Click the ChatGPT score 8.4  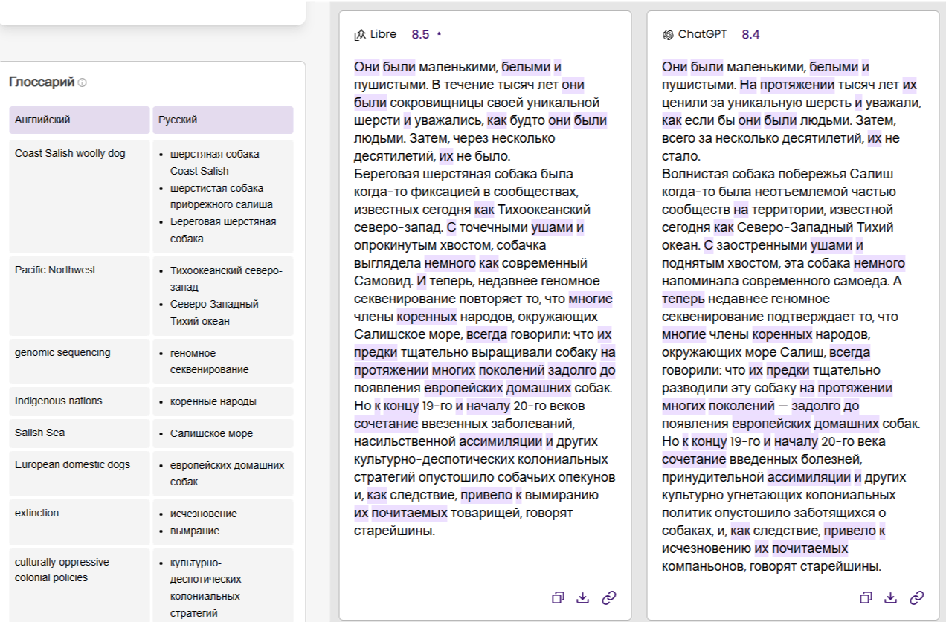tap(750, 34)
